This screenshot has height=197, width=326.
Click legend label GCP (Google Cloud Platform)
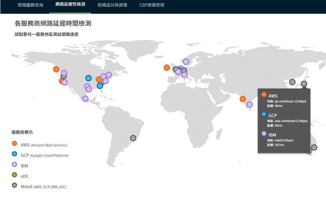(x=44, y=155)
